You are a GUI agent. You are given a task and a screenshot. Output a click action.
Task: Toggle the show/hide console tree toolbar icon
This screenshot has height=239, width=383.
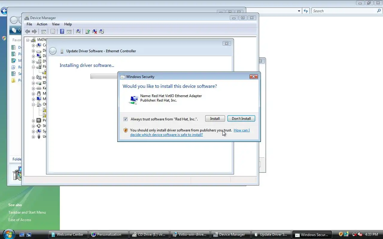tap(44, 31)
